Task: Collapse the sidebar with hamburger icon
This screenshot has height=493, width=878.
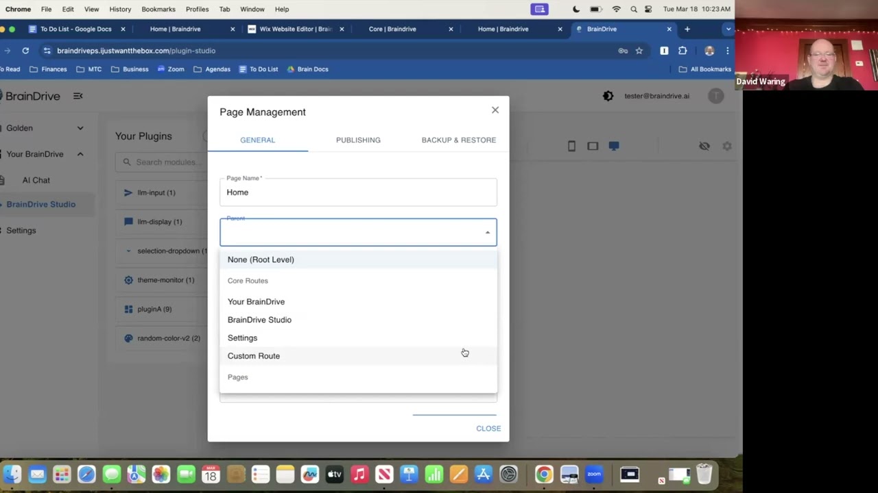Action: pyautogui.click(x=78, y=96)
